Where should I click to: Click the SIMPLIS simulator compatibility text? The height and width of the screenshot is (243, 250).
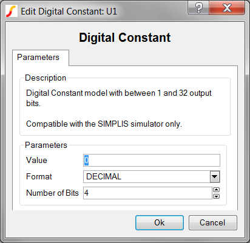[x=104, y=124]
